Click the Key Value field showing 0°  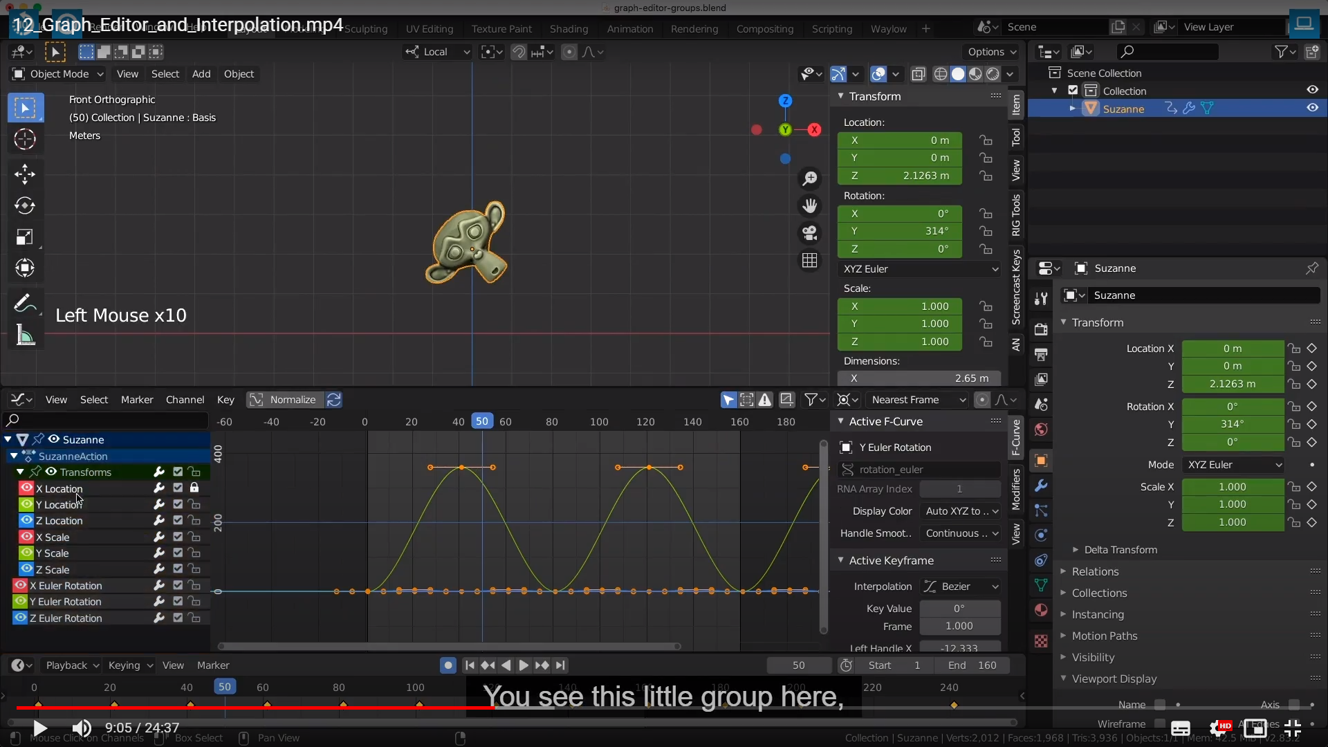[959, 609]
